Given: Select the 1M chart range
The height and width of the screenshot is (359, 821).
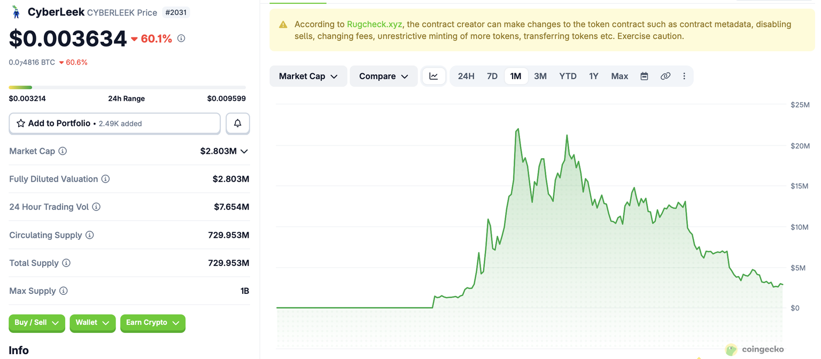Looking at the screenshot, I should 516,76.
